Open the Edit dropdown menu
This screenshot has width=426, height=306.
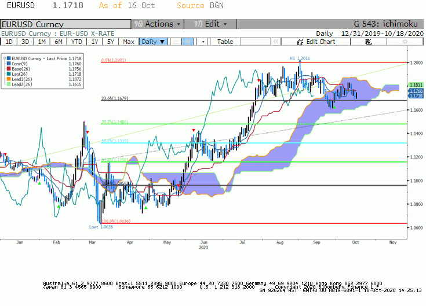pyautogui.click(x=210, y=24)
